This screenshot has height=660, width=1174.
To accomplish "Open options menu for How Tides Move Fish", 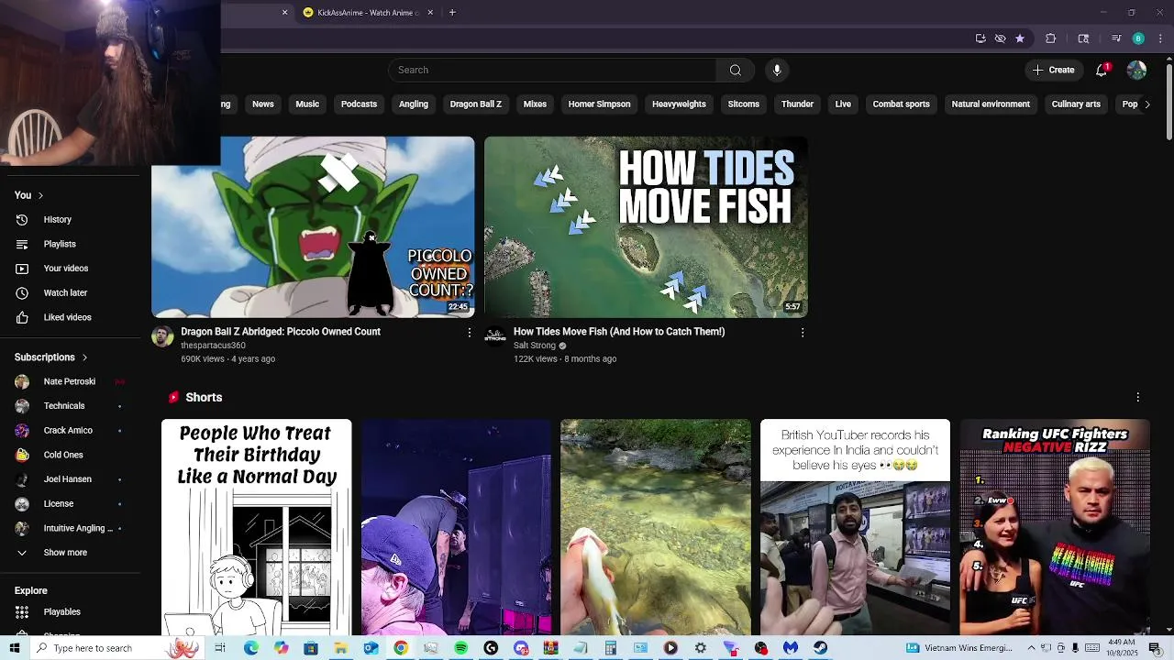I will [803, 333].
